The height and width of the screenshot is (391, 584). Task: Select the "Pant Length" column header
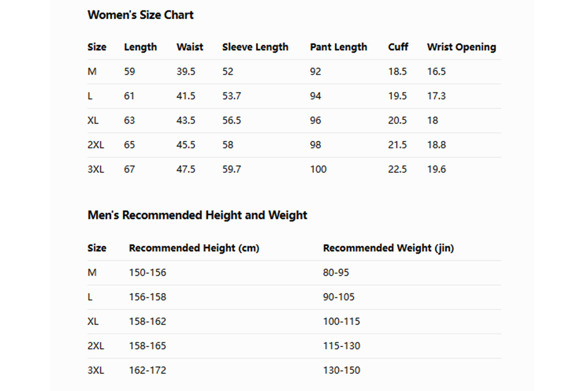[x=338, y=47]
